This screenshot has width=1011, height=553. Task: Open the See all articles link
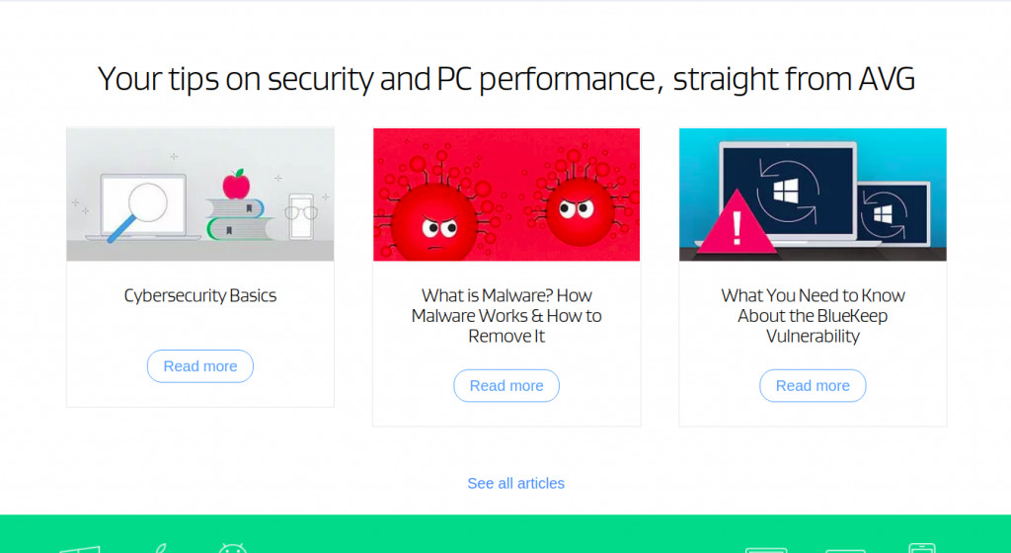point(515,483)
